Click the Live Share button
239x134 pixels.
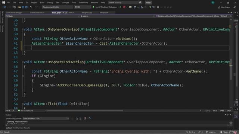pyautogui.click(x=224, y=7)
